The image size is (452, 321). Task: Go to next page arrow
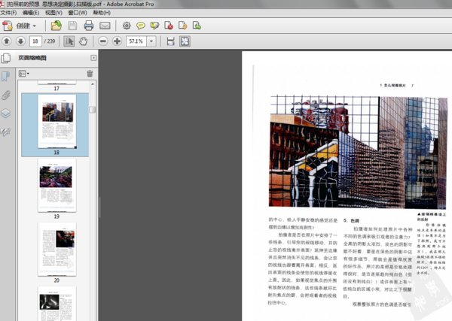(20, 41)
